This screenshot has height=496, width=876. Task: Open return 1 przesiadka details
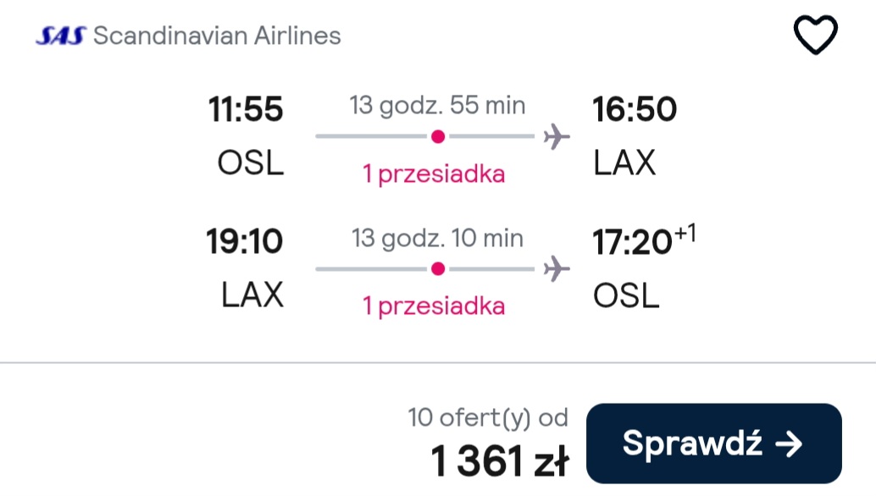point(434,306)
